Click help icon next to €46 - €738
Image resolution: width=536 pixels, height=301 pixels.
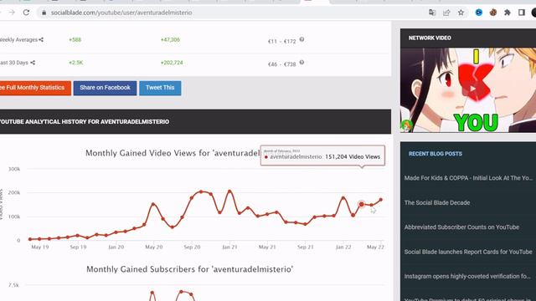[301, 63]
